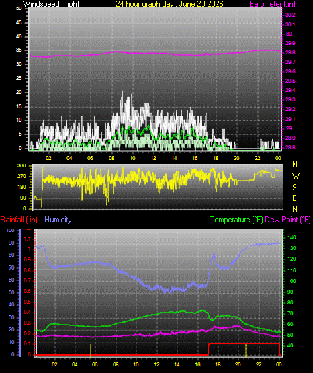The image size is (313, 373).
Task: Click the S wind direction label
Action: [294, 188]
